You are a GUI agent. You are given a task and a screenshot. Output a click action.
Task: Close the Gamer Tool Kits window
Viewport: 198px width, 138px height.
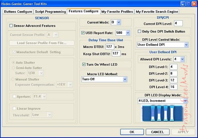193,4
